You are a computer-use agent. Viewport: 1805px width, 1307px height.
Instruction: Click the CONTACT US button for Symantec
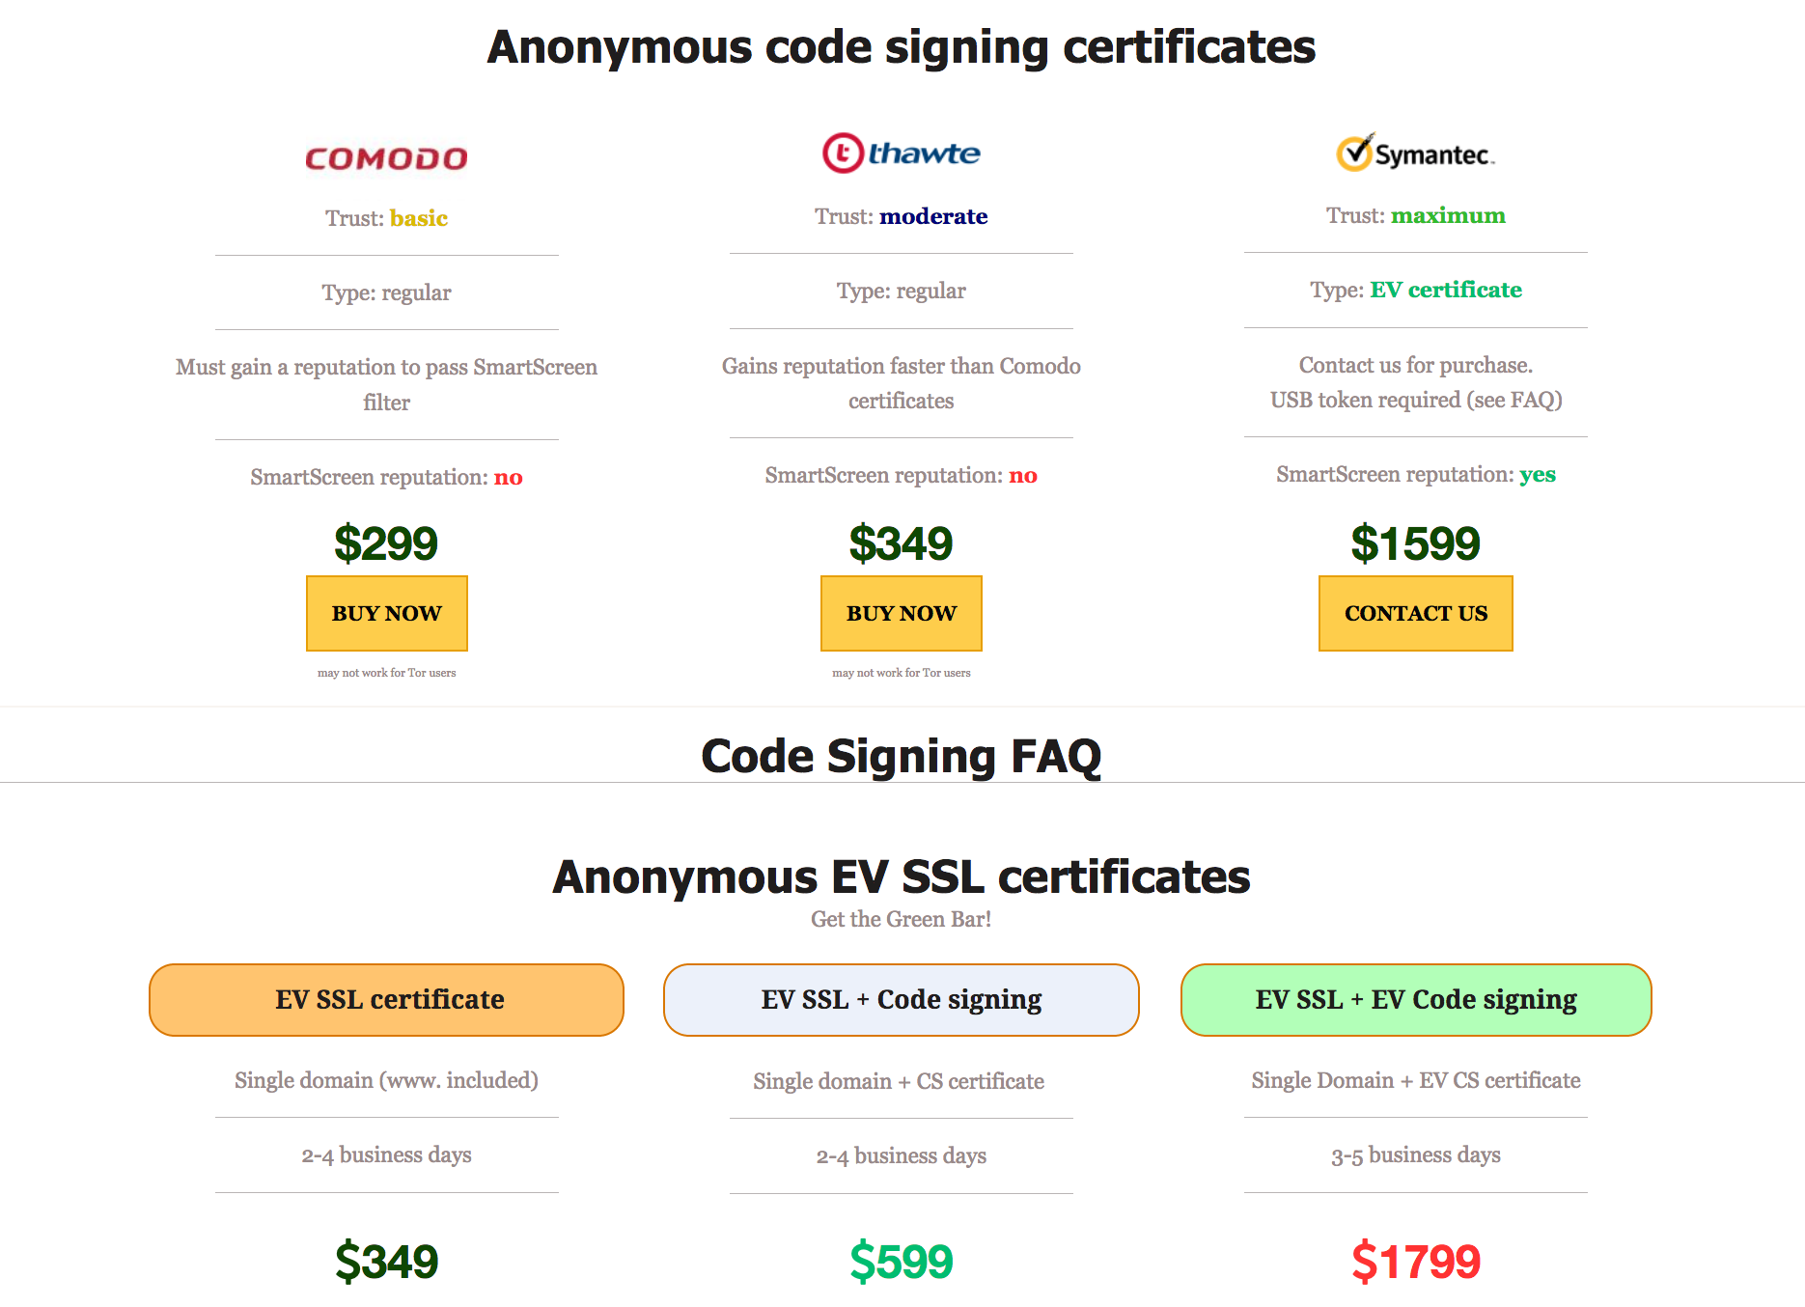click(x=1415, y=613)
